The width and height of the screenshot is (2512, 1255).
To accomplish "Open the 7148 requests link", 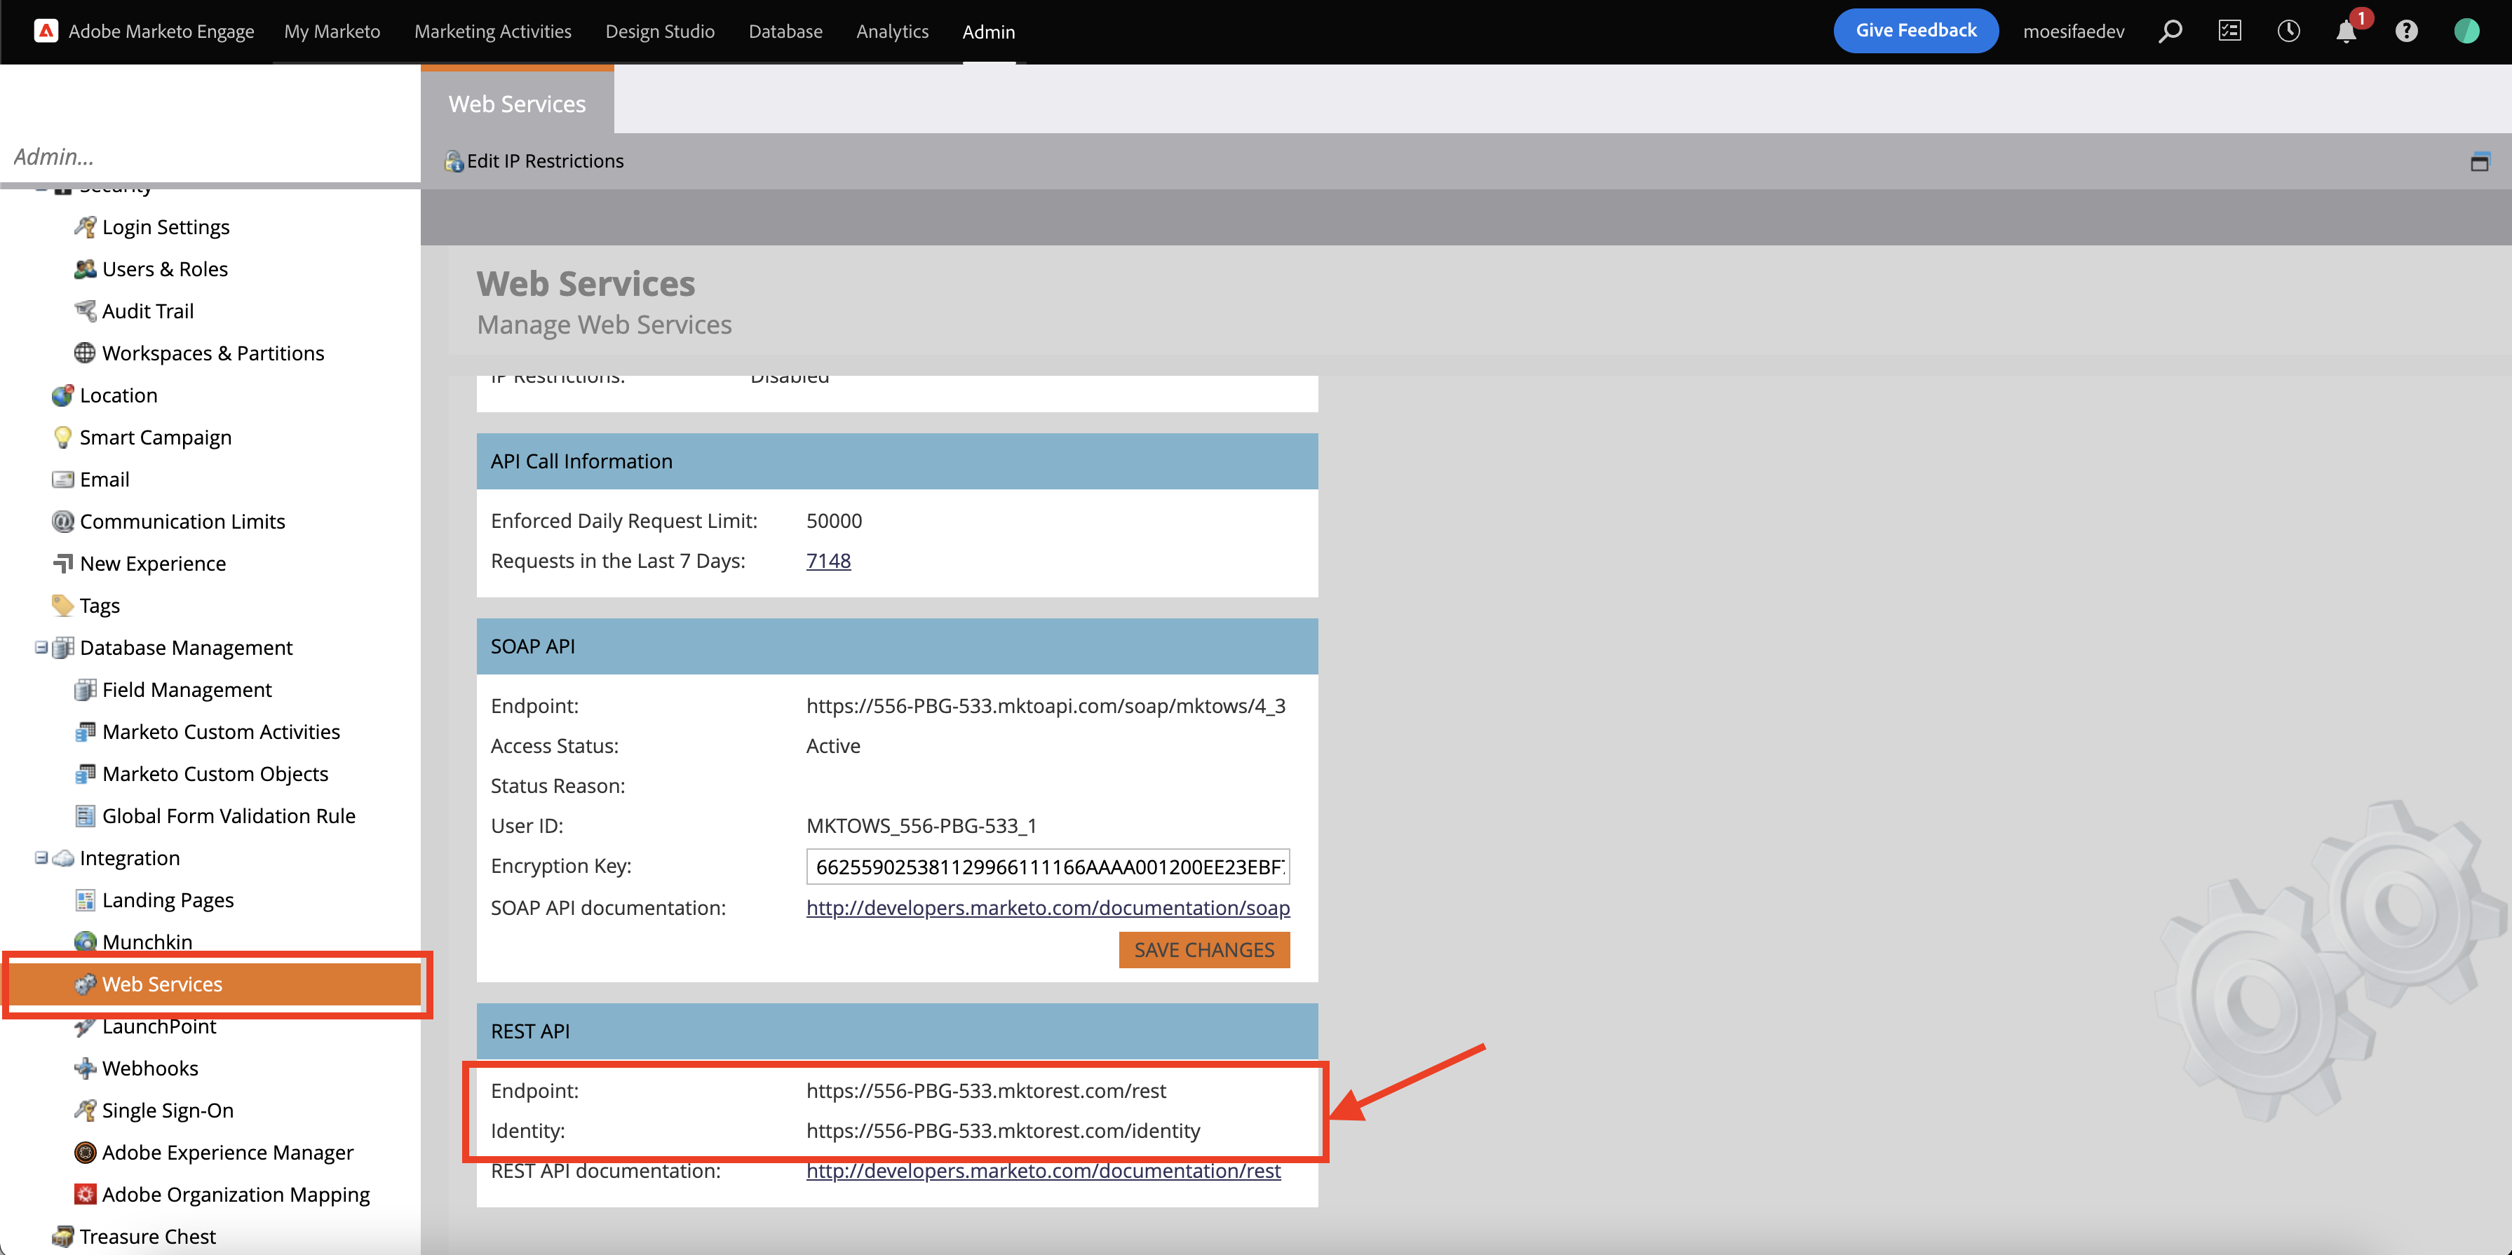I will click(828, 561).
